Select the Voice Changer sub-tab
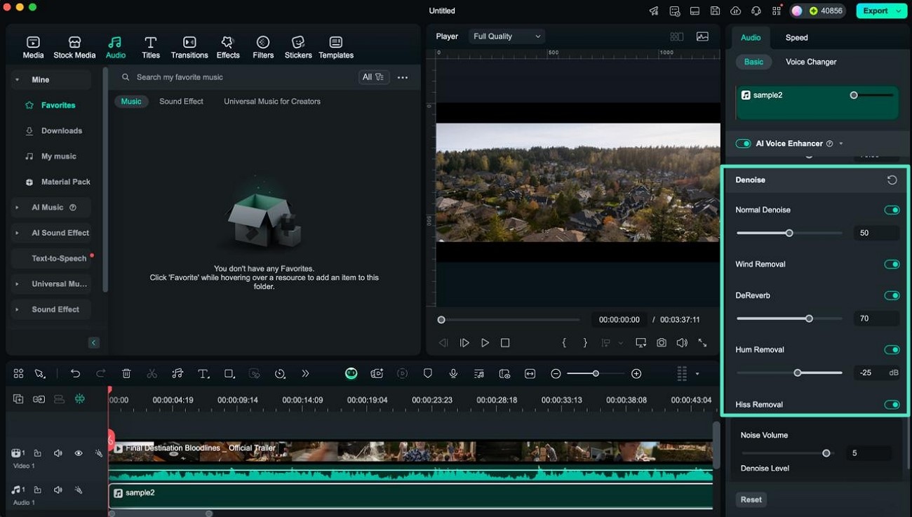The height and width of the screenshot is (517, 912). point(811,62)
